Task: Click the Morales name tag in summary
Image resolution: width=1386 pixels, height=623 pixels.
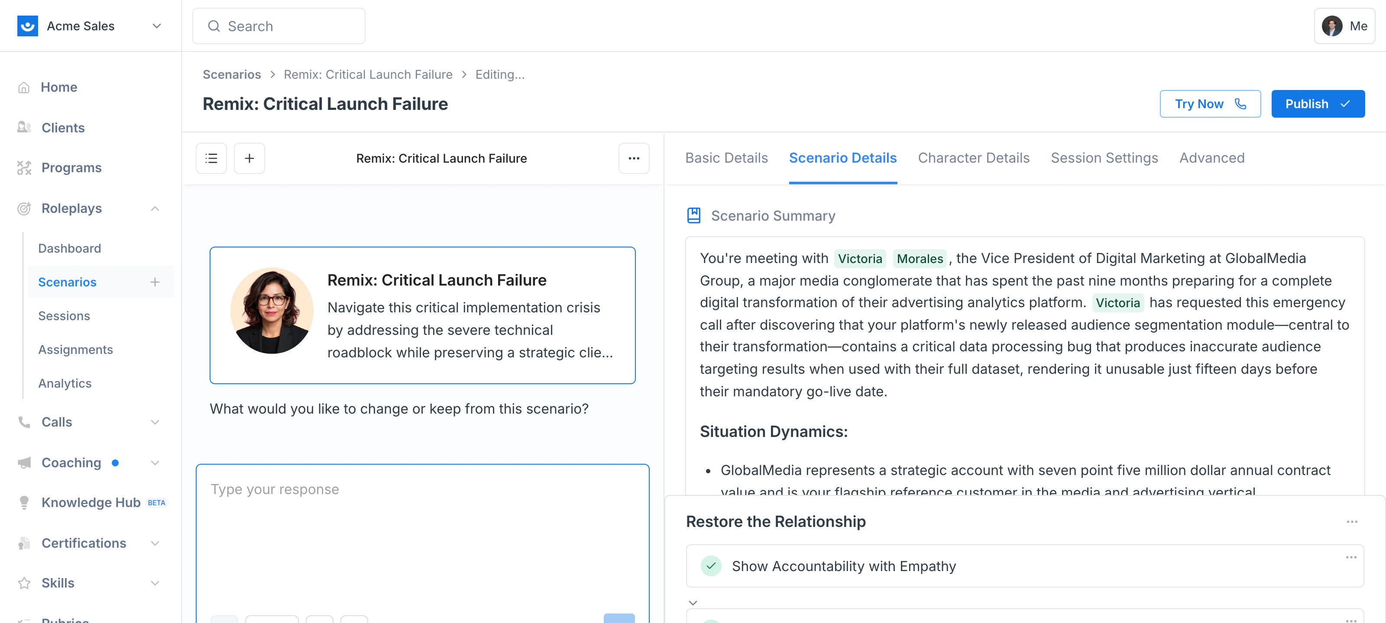Action: click(x=920, y=259)
